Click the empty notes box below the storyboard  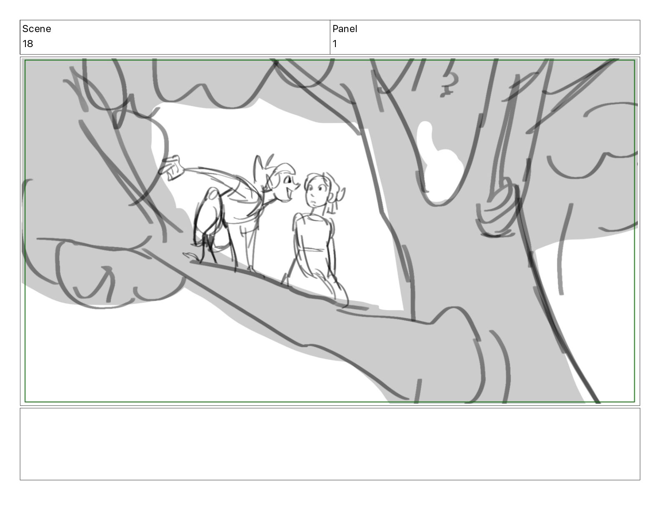click(x=330, y=444)
